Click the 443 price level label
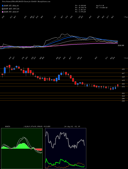 [123, 77]
